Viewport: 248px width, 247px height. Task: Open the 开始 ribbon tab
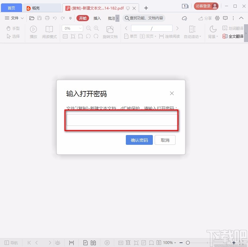tap(83, 18)
